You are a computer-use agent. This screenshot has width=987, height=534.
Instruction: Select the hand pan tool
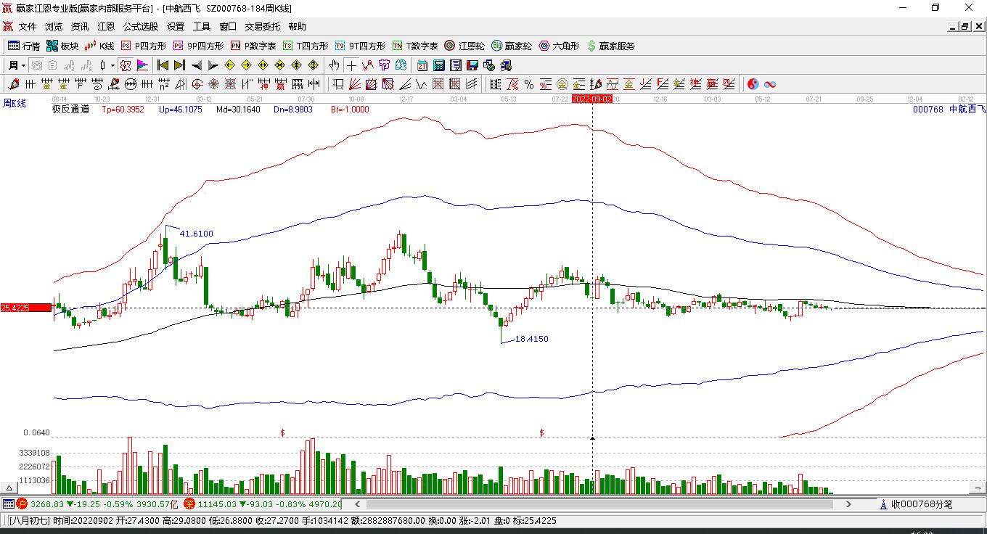[334, 65]
